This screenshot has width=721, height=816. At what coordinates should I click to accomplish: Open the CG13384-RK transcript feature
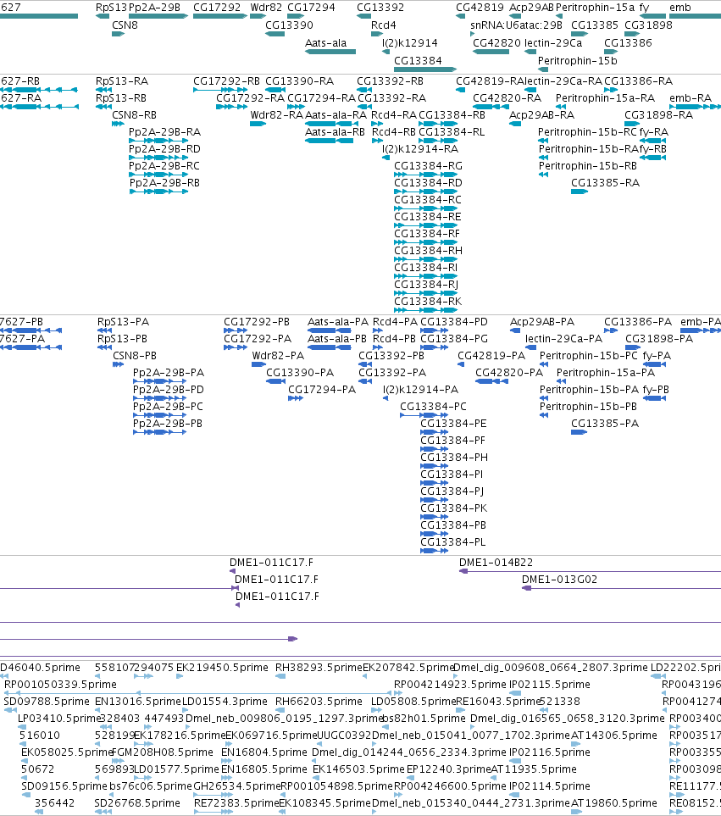pyautogui.click(x=425, y=310)
